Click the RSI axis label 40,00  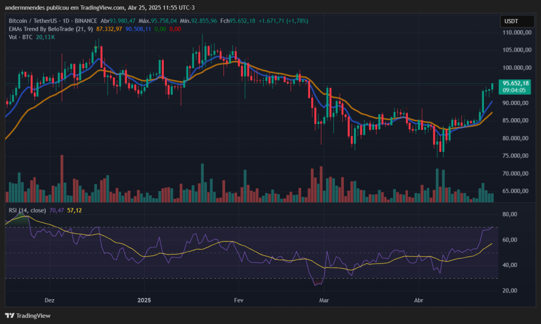point(510,265)
